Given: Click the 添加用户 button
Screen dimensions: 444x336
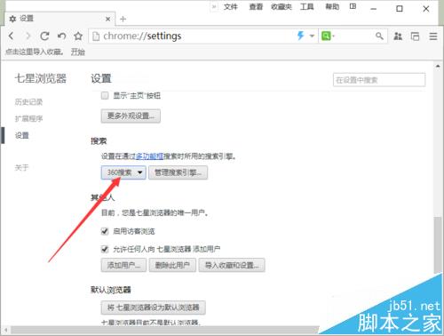Looking at the screenshot, I should click(123, 265).
